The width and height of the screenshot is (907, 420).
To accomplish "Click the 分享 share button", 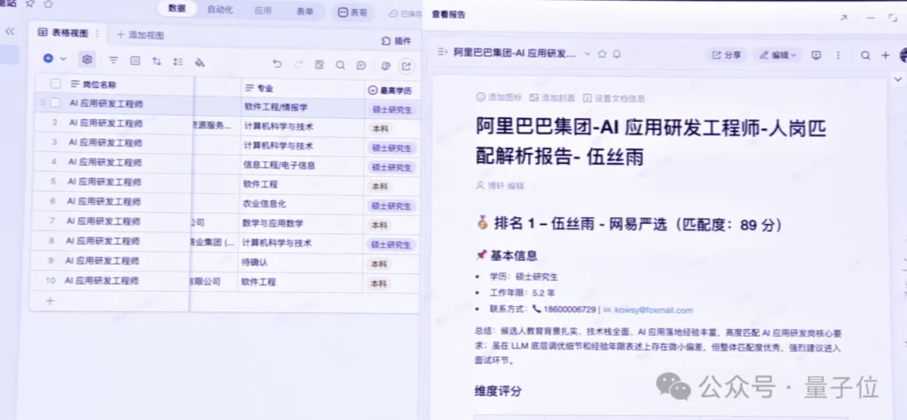I will pyautogui.click(x=726, y=55).
